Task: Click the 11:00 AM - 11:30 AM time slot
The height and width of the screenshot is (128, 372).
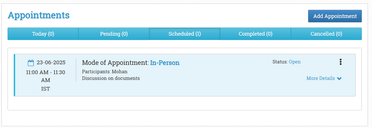Action: pos(46,76)
